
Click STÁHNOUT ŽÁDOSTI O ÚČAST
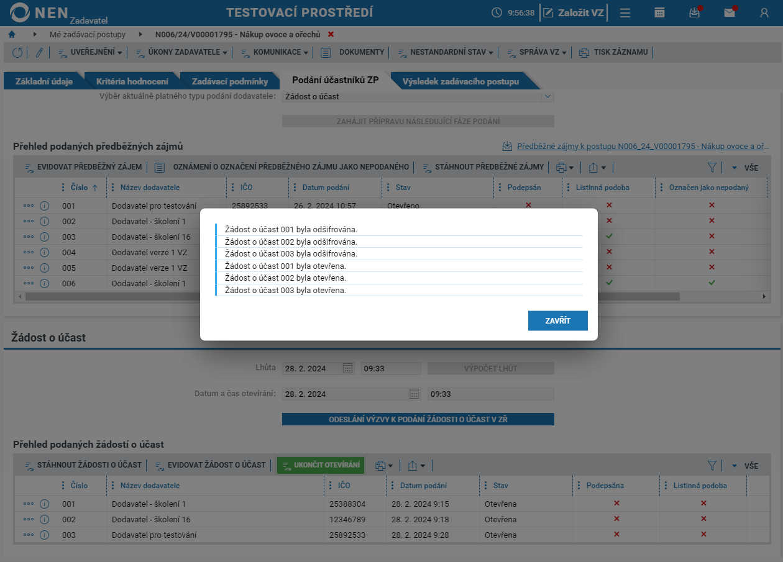83,465
